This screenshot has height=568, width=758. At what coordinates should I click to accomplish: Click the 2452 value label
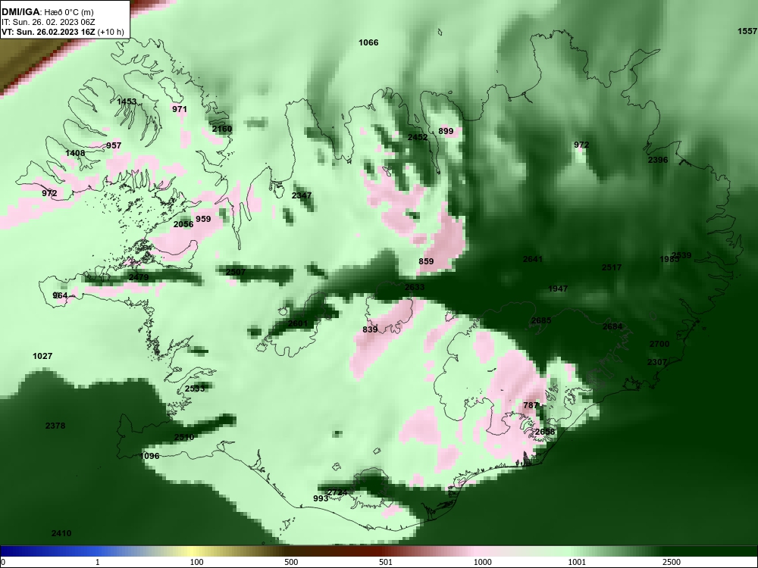[x=418, y=137]
